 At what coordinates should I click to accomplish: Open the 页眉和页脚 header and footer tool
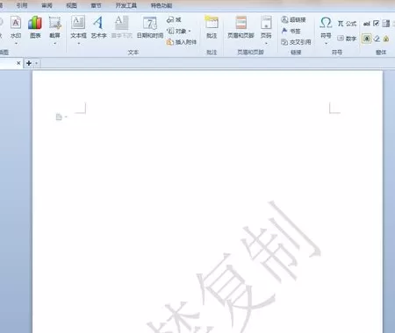[x=241, y=23]
